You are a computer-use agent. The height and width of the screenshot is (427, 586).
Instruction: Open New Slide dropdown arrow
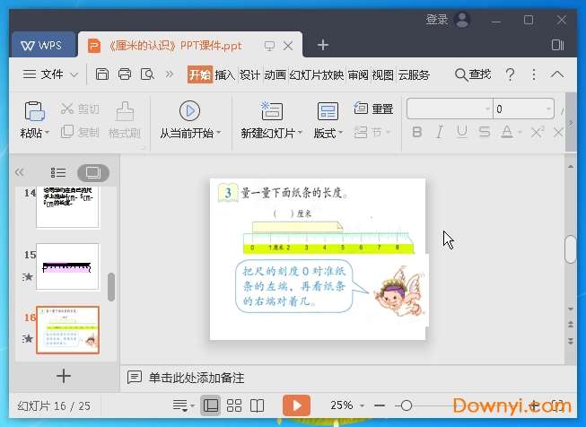[300, 133]
